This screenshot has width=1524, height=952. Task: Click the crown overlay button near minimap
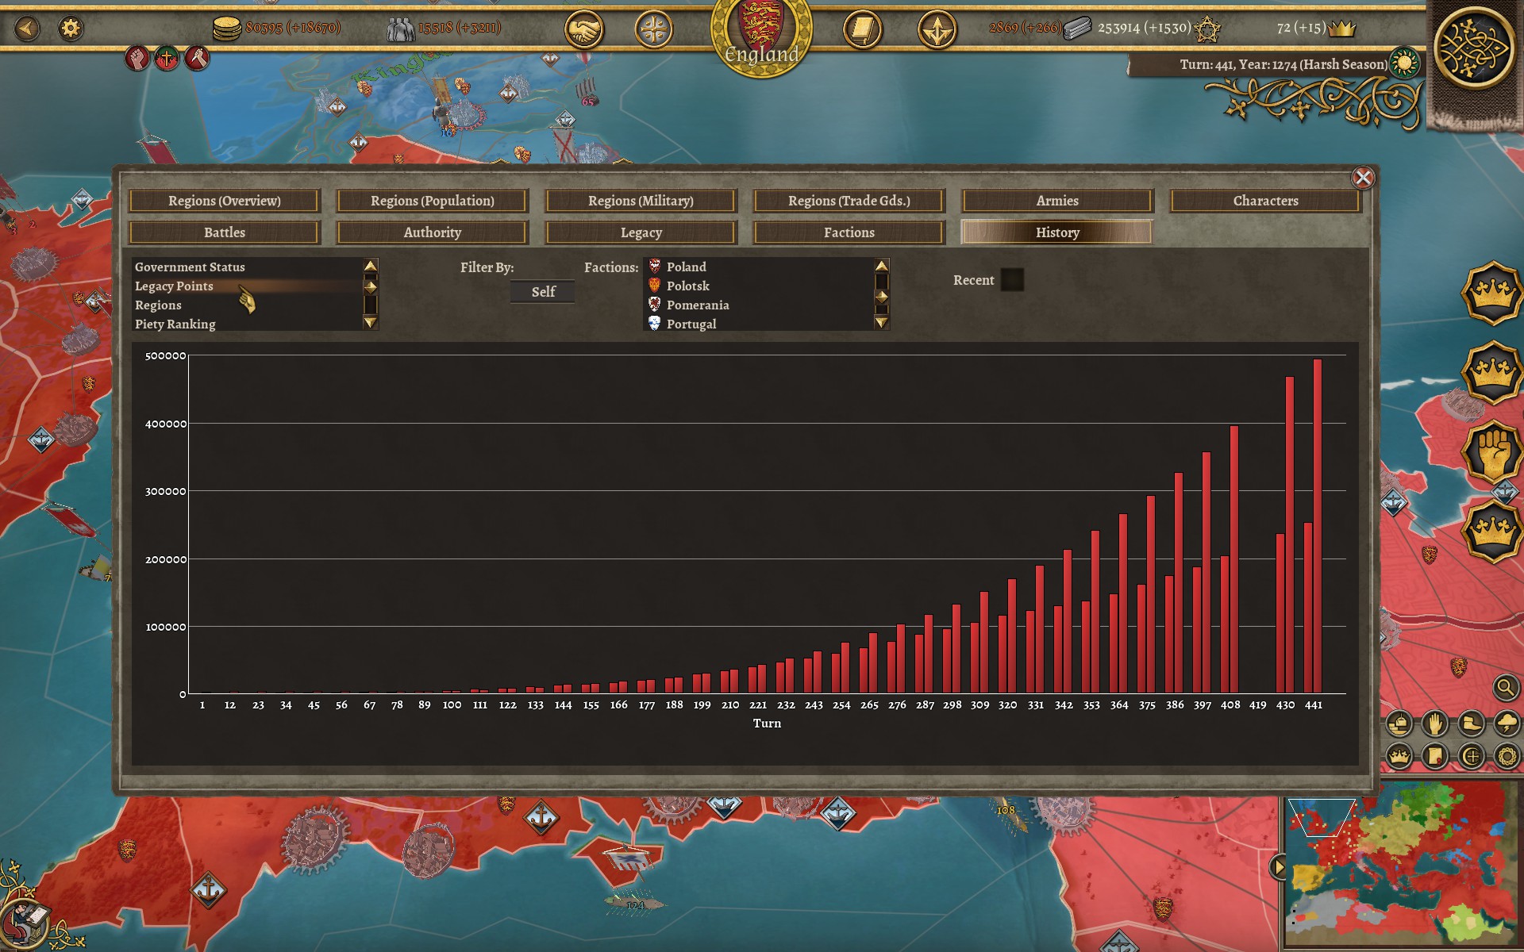pyautogui.click(x=1399, y=756)
